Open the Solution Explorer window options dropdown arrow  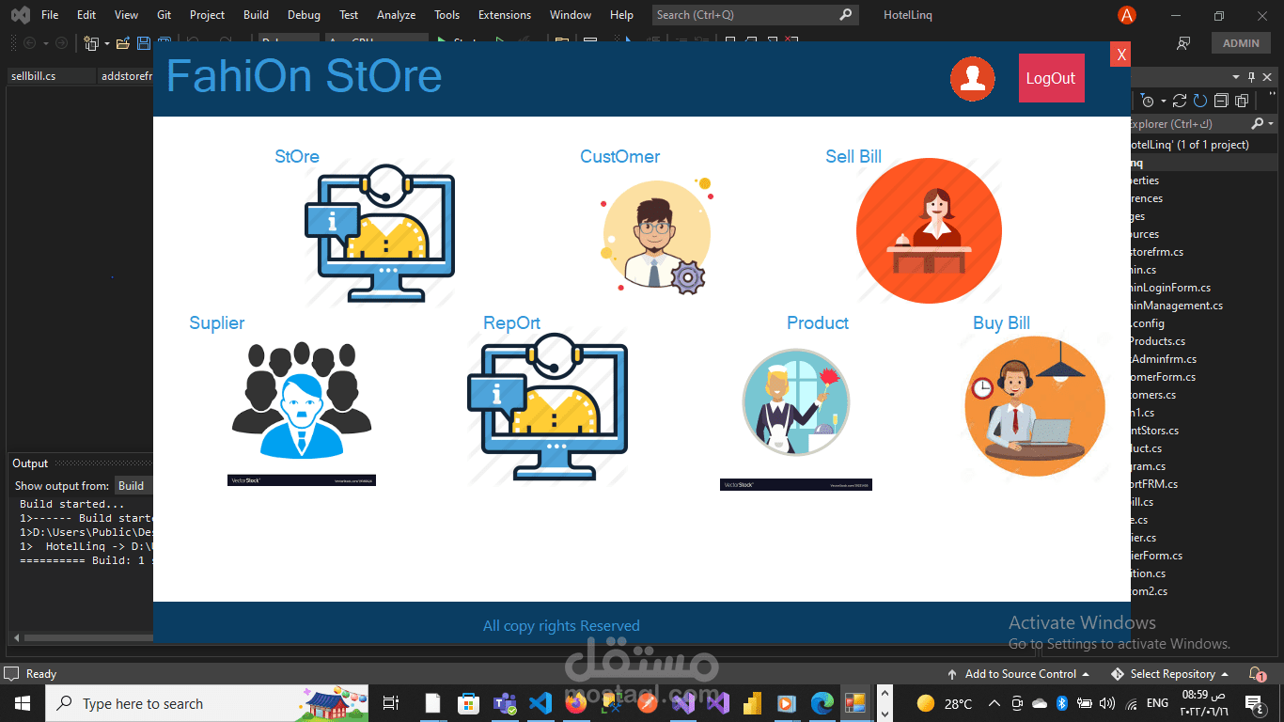tap(1236, 77)
